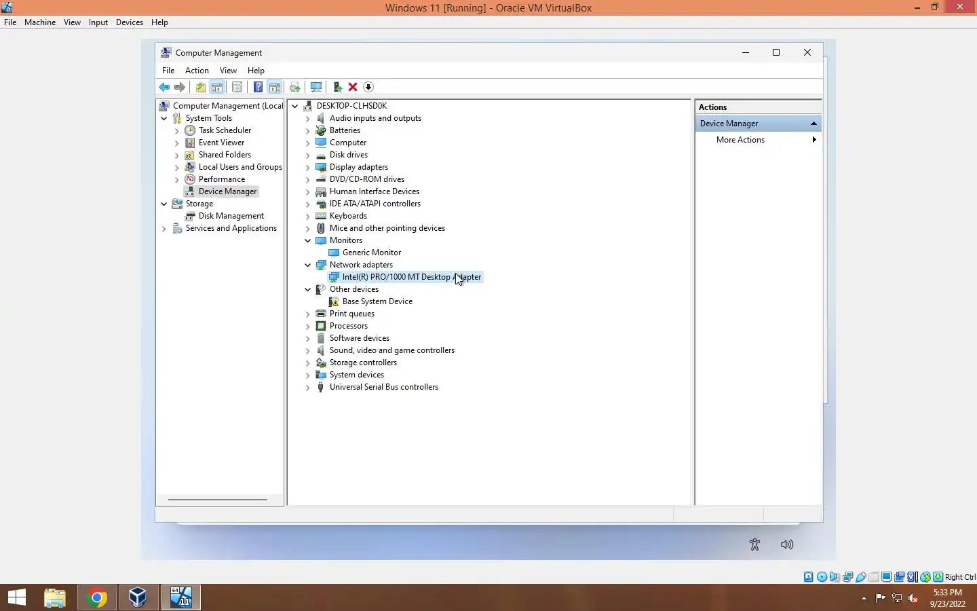The height and width of the screenshot is (611, 977).
Task: Open File Explorer from the taskbar
Action: [55, 597]
